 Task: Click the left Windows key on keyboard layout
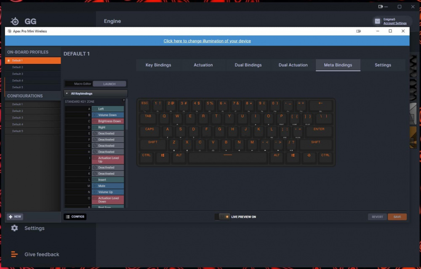point(163,157)
